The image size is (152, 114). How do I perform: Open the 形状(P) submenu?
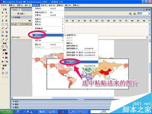coord(48,24)
